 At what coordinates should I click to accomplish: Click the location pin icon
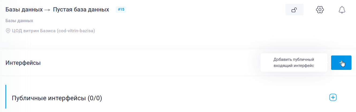tap(8, 31)
